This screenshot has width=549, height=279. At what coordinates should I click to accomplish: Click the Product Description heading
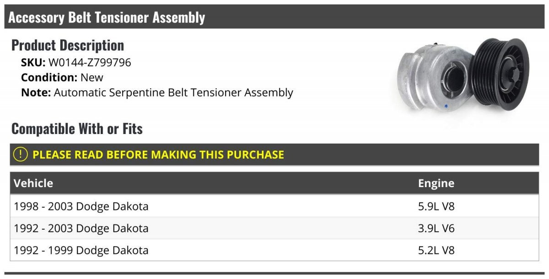[68, 45]
